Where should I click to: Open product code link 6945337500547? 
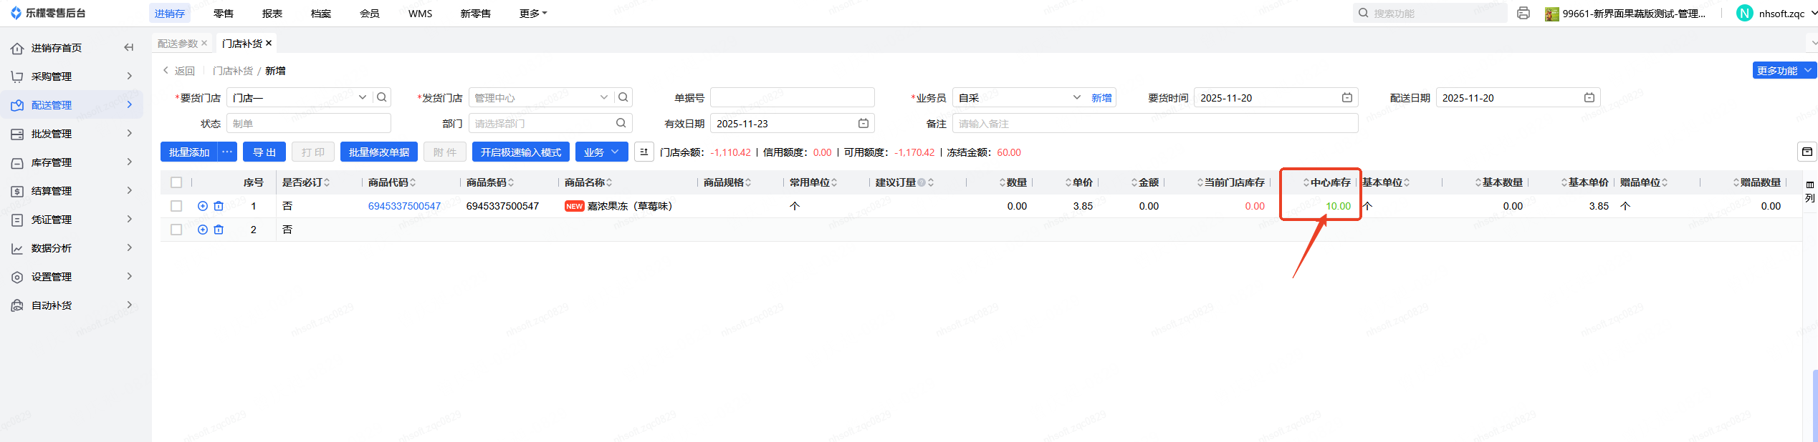[x=404, y=206]
